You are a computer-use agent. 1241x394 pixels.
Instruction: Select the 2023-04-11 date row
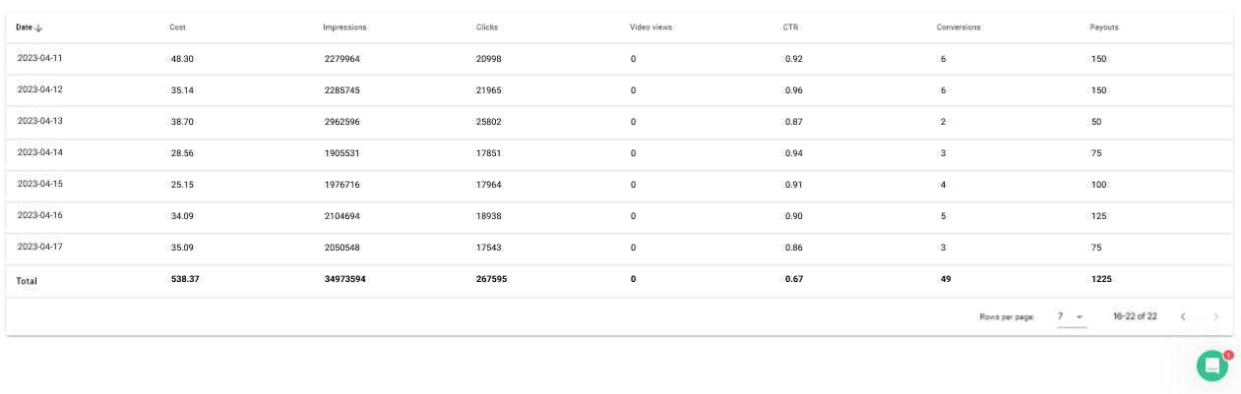[x=40, y=58]
